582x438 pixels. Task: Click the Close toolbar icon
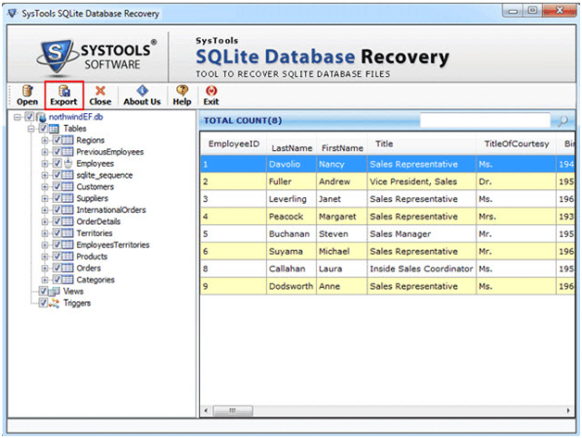100,91
